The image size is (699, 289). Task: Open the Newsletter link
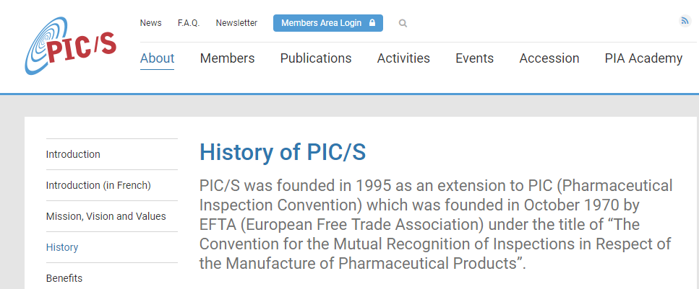click(x=236, y=23)
